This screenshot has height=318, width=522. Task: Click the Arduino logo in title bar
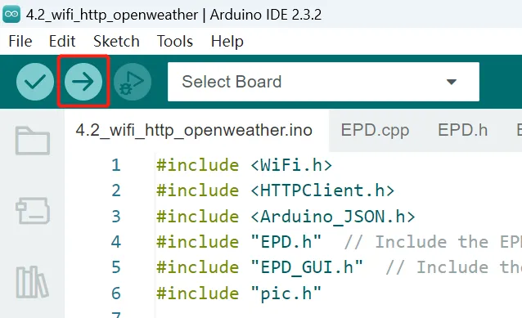pos(11,14)
